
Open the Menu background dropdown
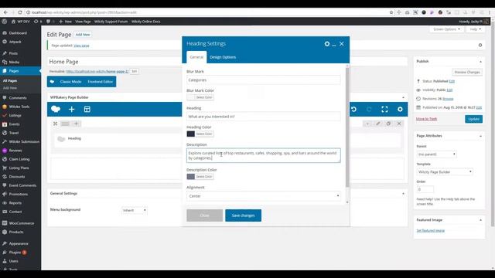pyautogui.click(x=134, y=210)
